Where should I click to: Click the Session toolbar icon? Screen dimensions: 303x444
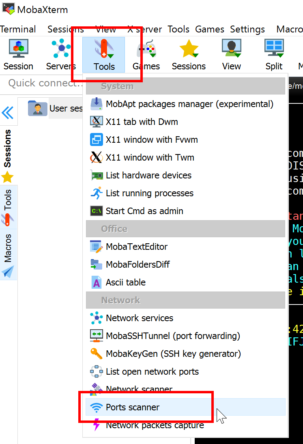pos(18,55)
